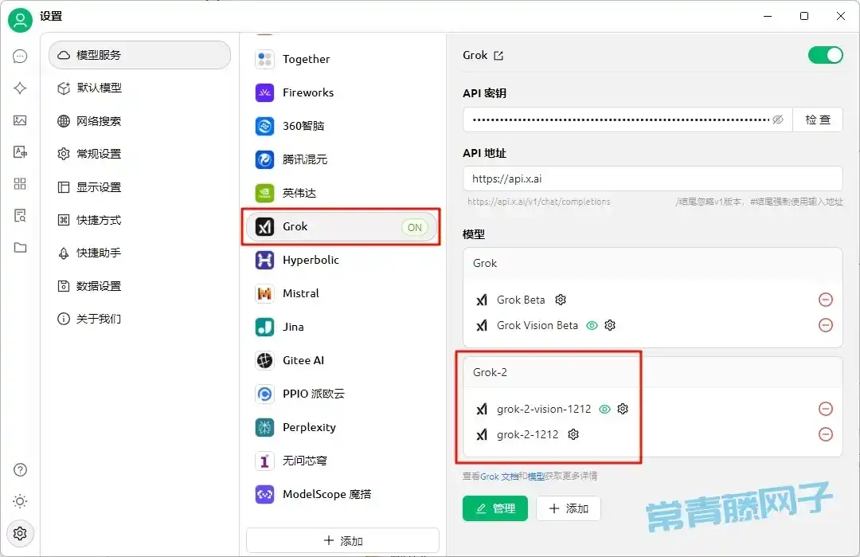The image size is (860, 557).
Task: Click the Grok Beta model name
Action: pos(521,300)
